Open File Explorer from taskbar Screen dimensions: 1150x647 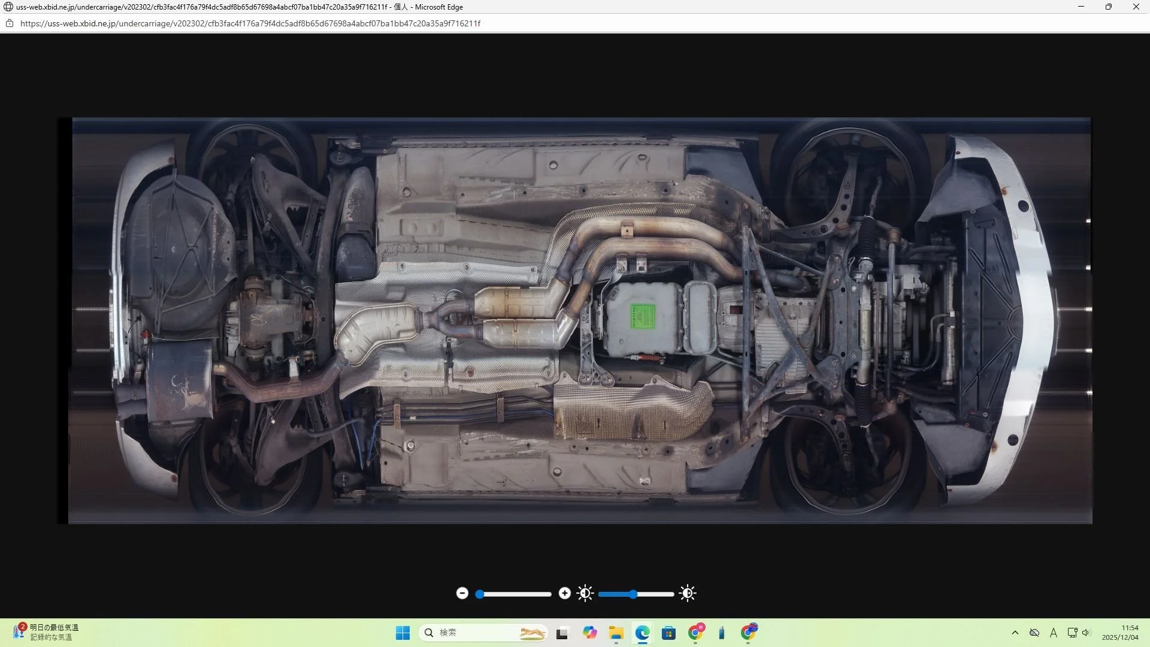616,633
